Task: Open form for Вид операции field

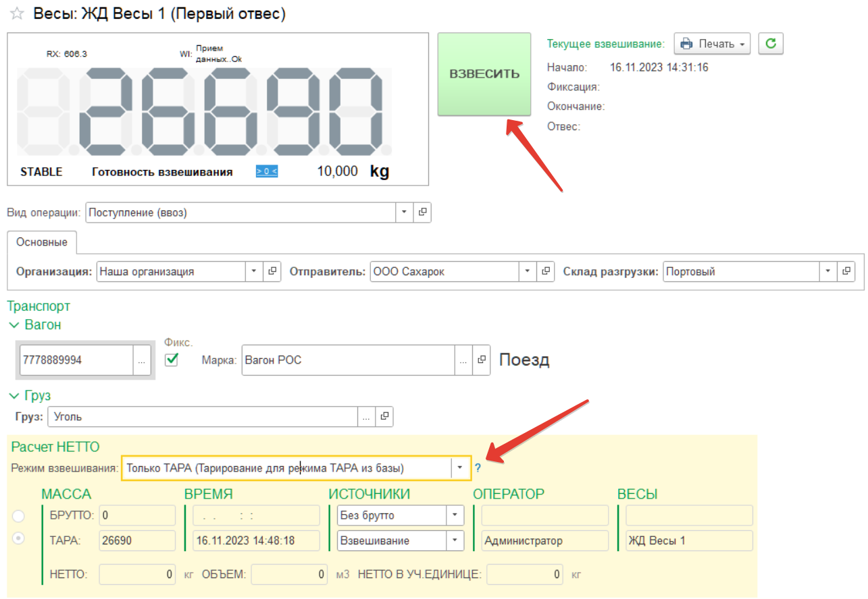Action: coord(422,212)
